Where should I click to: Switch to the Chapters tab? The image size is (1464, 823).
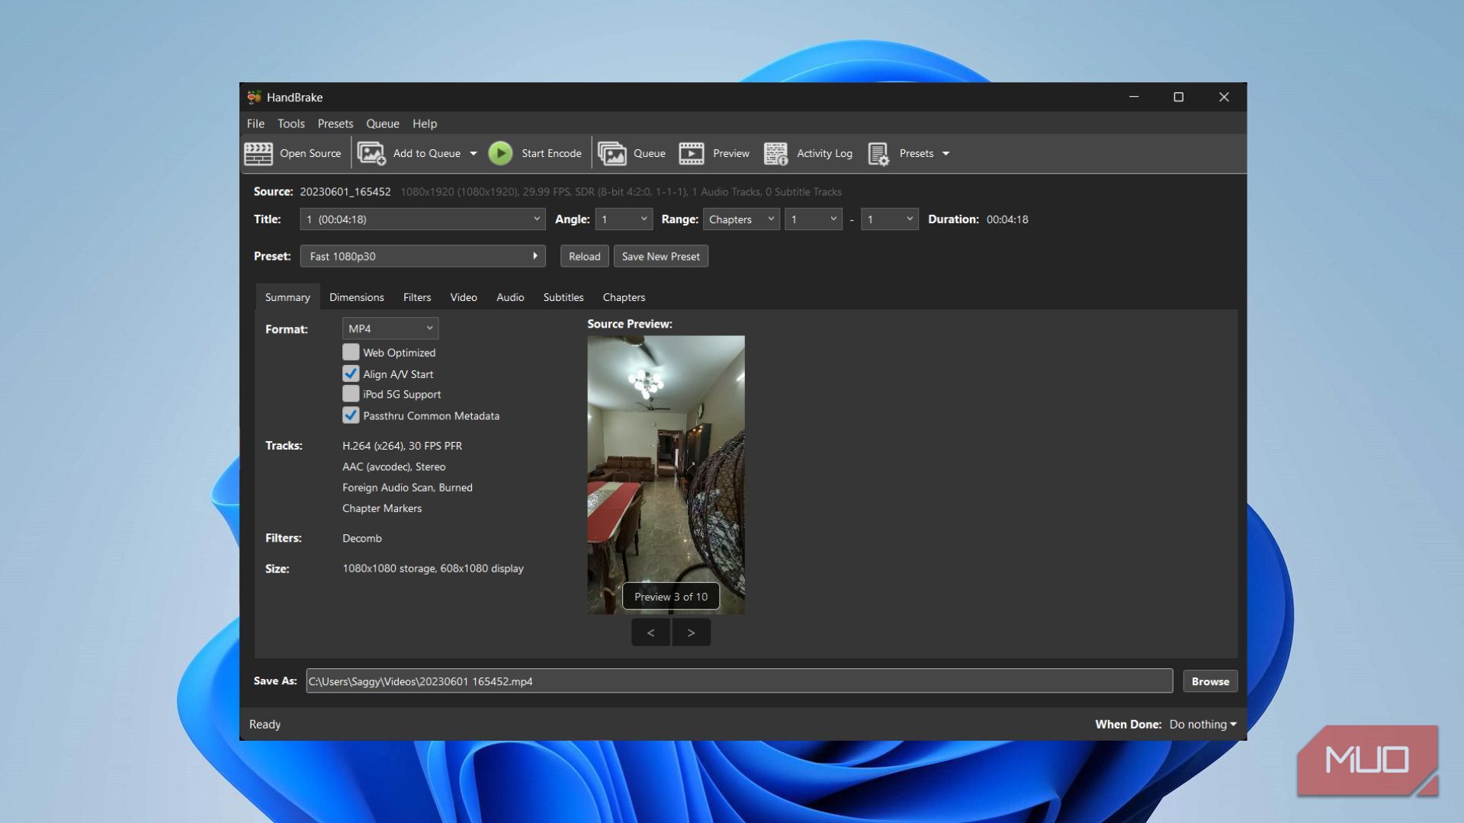click(624, 297)
